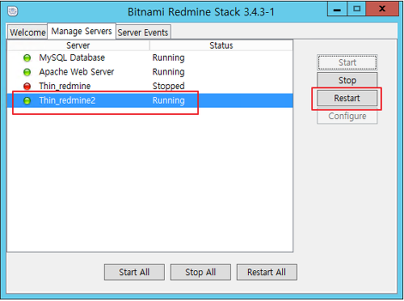404x301 pixels.
Task: Select the MySQL Database row
Action: click(x=150, y=57)
